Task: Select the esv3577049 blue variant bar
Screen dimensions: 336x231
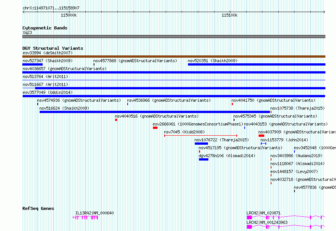Action: point(174,96)
